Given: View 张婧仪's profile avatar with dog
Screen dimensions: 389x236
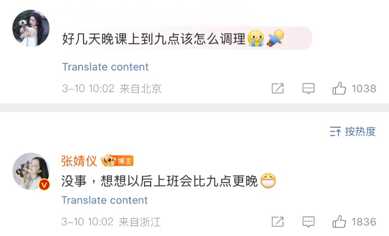Looking at the screenshot, I should tap(31, 171).
